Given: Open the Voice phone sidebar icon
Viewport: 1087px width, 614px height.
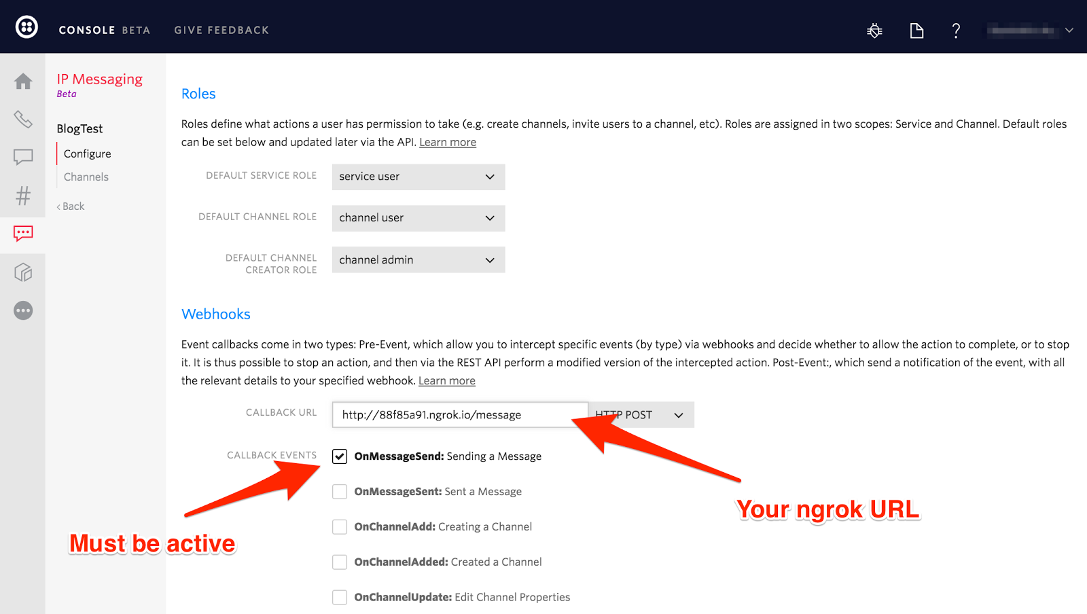Looking at the screenshot, I should click(x=23, y=120).
